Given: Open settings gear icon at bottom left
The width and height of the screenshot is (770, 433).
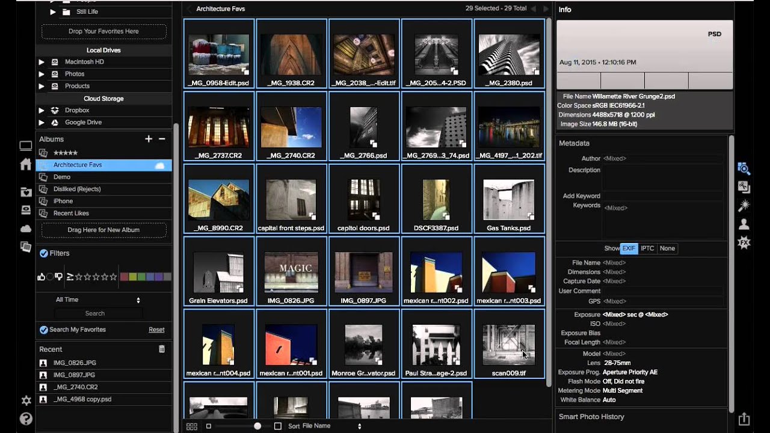Looking at the screenshot, I should [26, 401].
